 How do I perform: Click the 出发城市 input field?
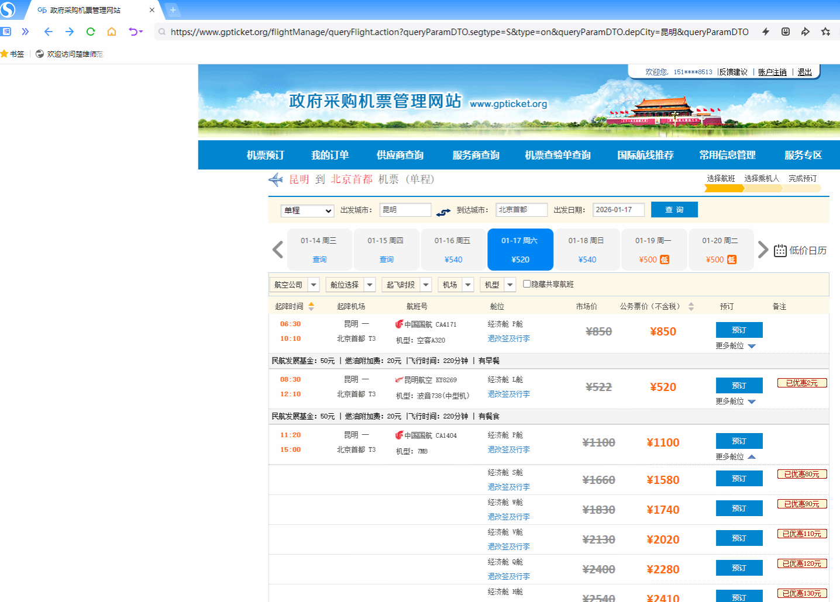coord(405,210)
